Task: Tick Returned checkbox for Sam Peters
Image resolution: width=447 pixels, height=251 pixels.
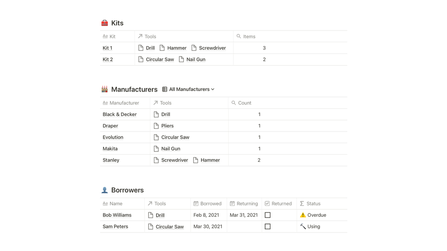Action: pyautogui.click(x=267, y=227)
